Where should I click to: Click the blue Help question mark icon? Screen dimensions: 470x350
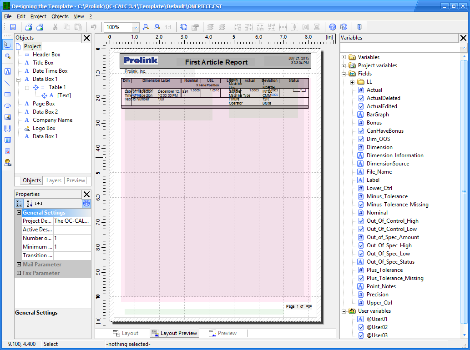coord(333,27)
